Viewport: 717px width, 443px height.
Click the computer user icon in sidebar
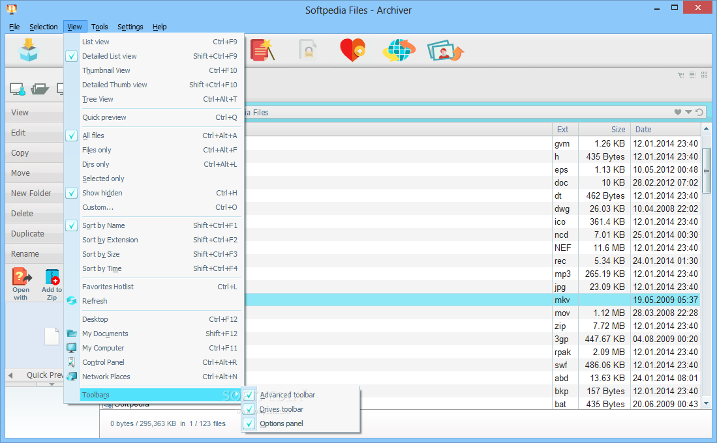pos(18,89)
